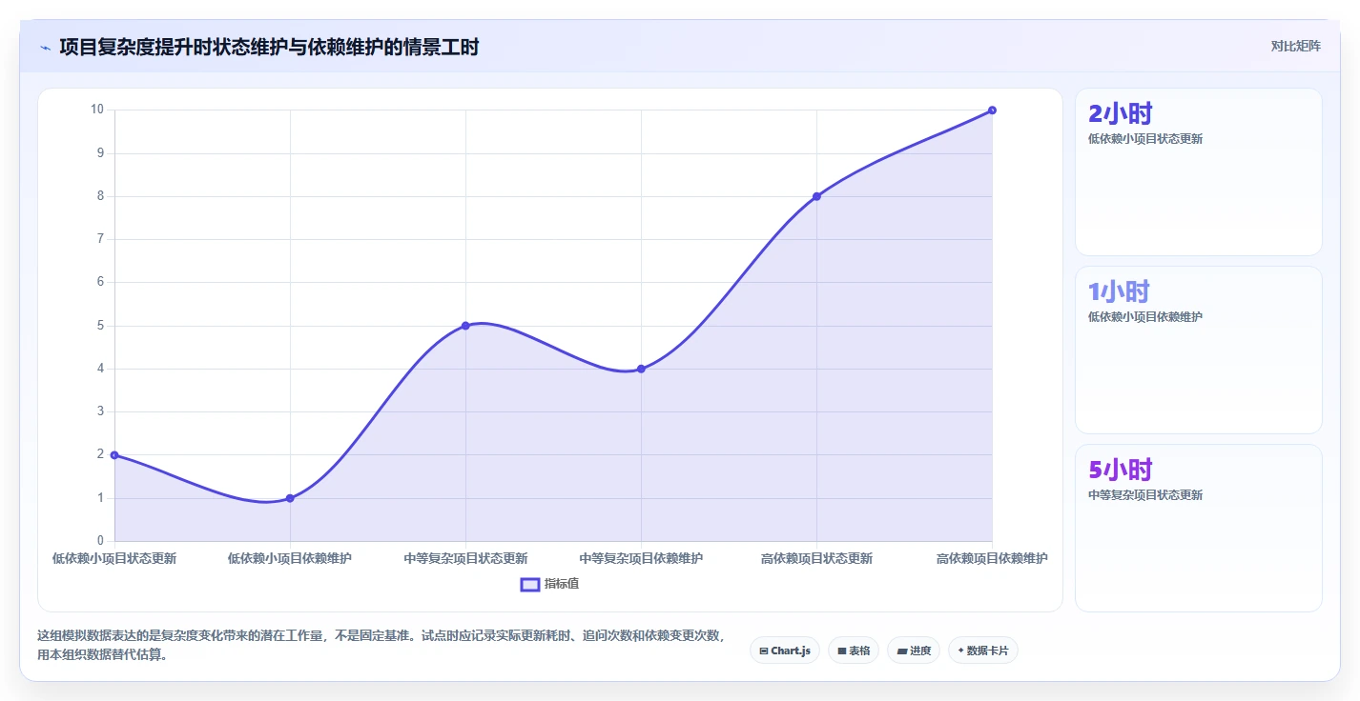Click the x-axis label 低依赖小项目状态更新

point(114,559)
